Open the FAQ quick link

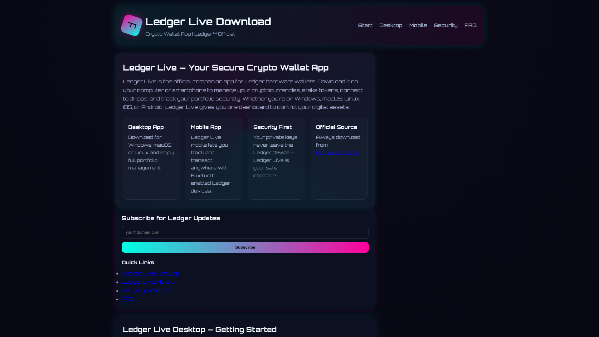(128, 299)
